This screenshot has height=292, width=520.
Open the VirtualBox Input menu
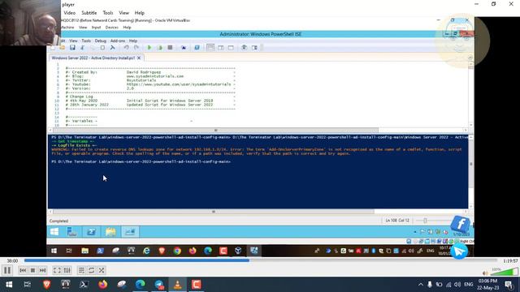(x=96, y=28)
